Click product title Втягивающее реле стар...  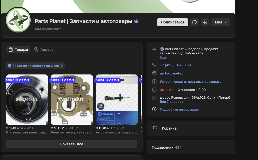(x=27, y=132)
